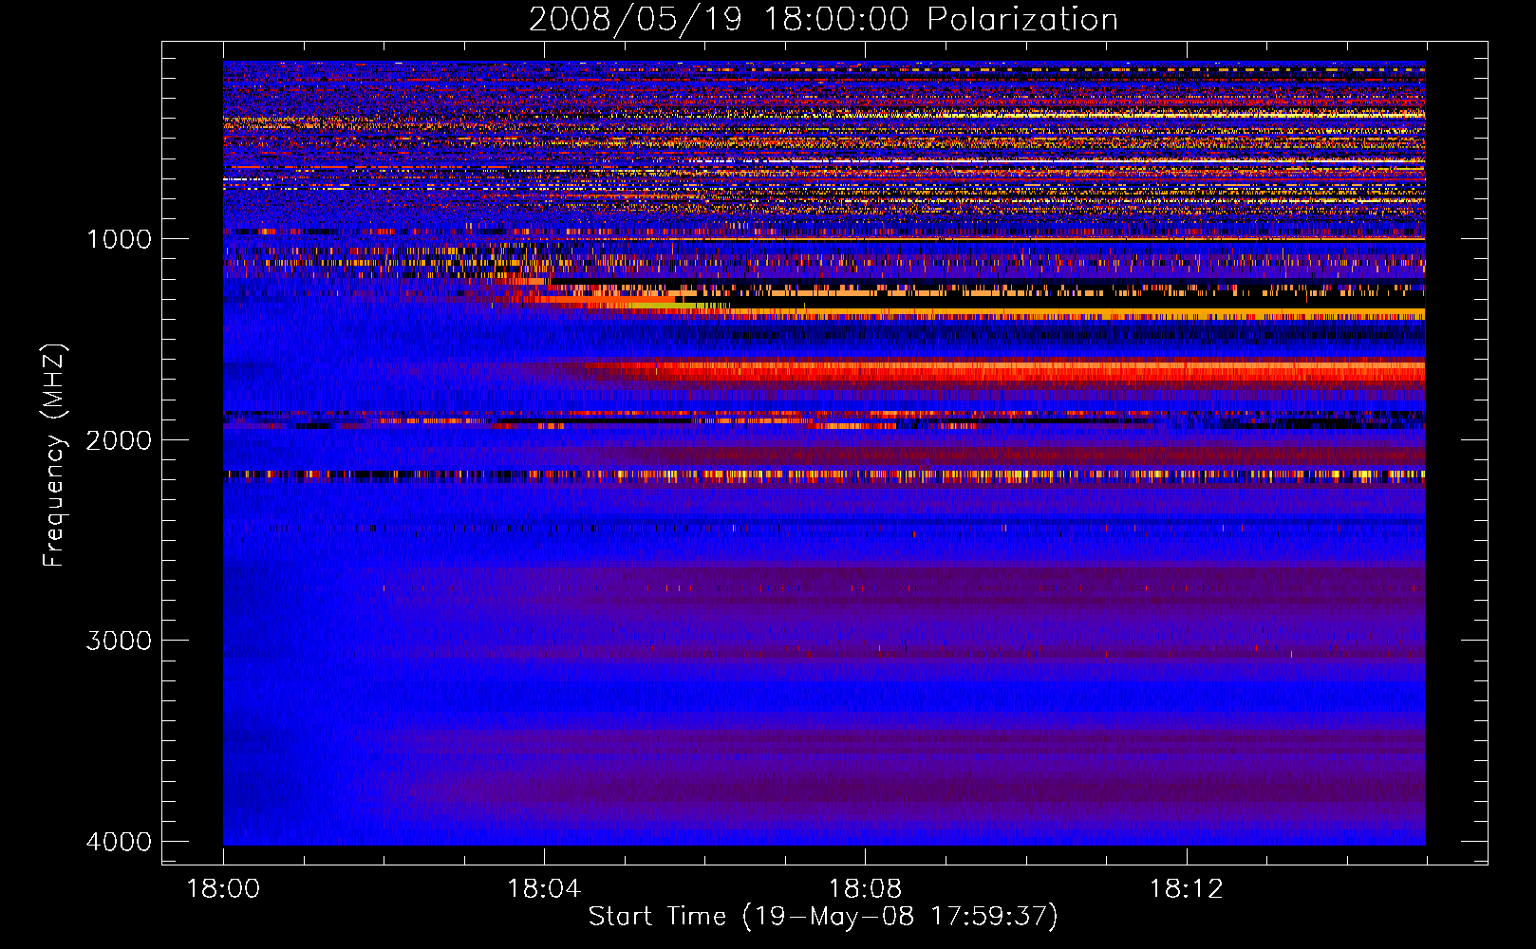Click the plot title "2008/05/19 18:00:00 Polarization"
Image resolution: width=1536 pixels, height=949 pixels.
823,19
